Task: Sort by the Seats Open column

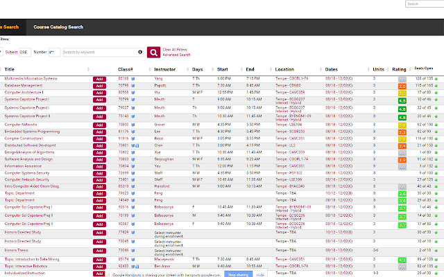Action: tap(424, 69)
